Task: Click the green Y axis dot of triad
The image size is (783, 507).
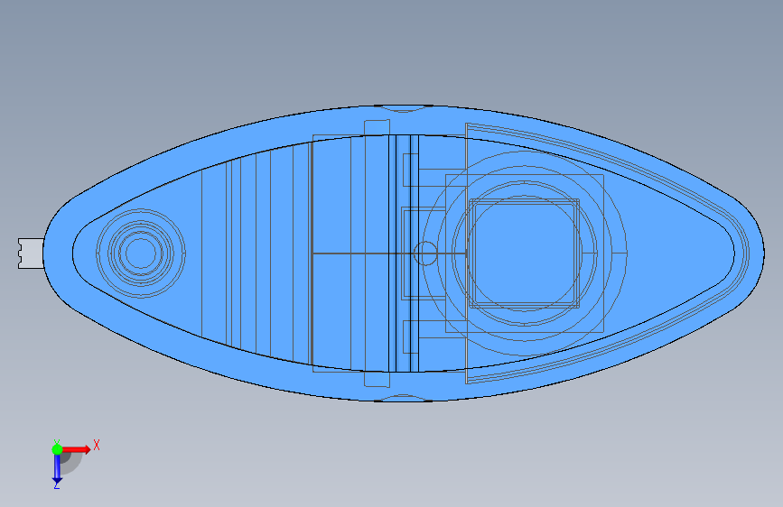Action: [x=57, y=449]
